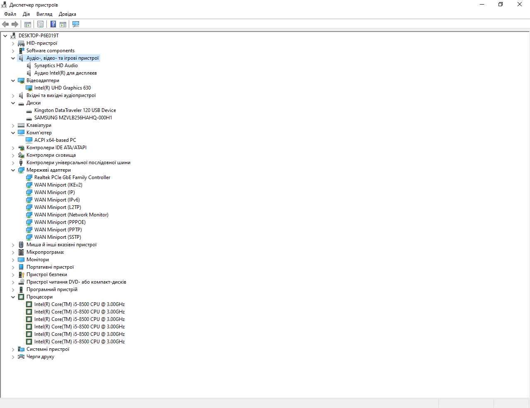Select Програмний пристрій category
Image resolution: width=530 pixels, height=408 pixels.
click(x=52, y=289)
